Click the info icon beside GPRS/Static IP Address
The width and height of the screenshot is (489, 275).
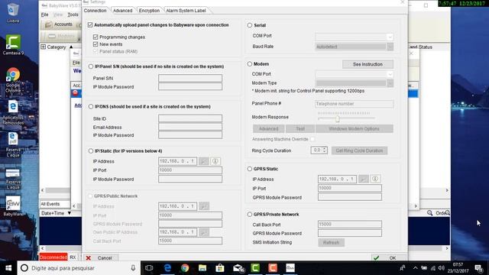pos(375,179)
